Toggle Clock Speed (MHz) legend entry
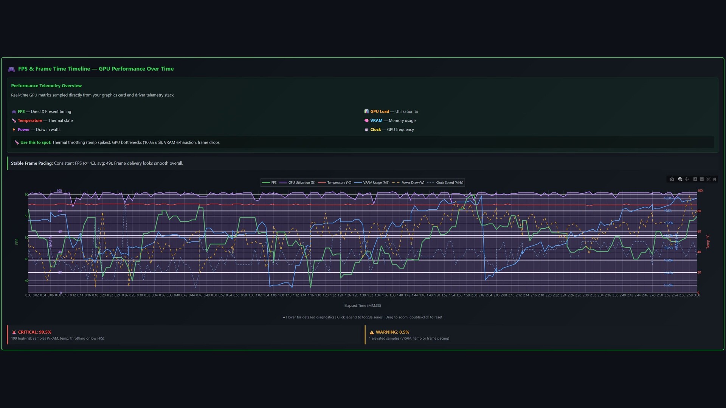The width and height of the screenshot is (726, 408). (x=445, y=183)
